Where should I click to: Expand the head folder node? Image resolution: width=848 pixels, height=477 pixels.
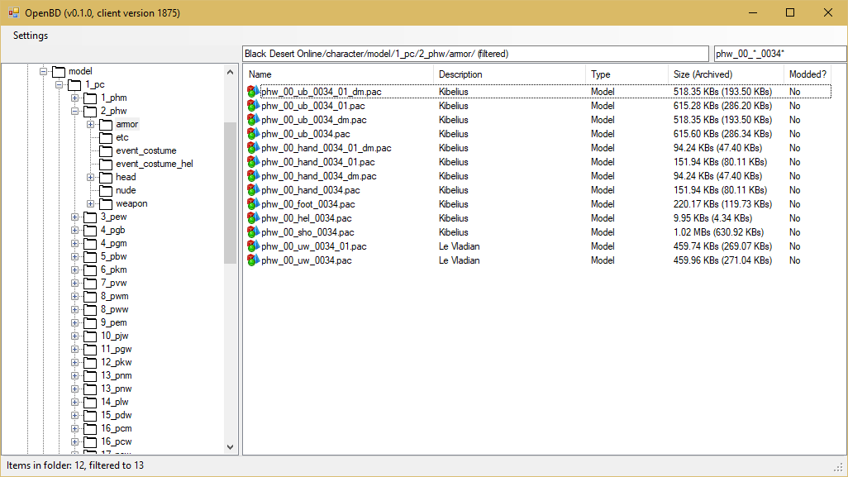point(90,177)
